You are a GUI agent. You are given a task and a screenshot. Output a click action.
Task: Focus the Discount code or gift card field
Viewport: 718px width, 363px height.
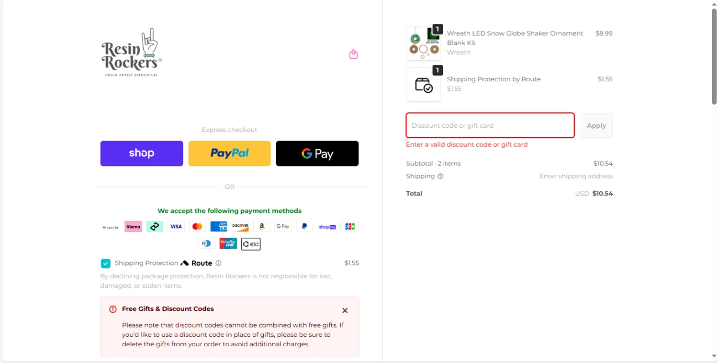click(490, 125)
